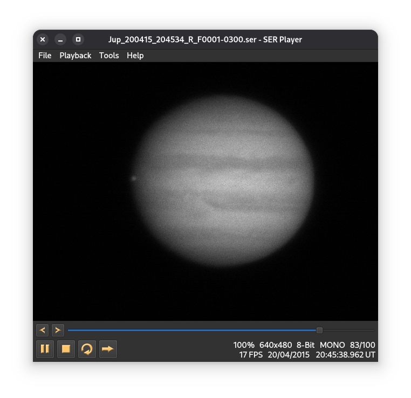The height and width of the screenshot is (398, 411).
Task: Click the 20:45:38.962 UT timestamp
Action: (346, 355)
